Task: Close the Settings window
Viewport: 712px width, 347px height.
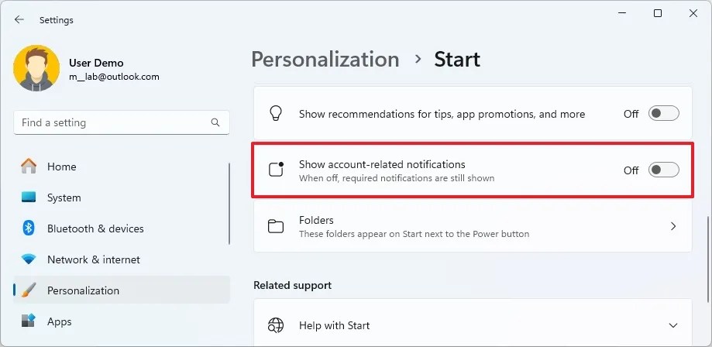Action: point(693,13)
